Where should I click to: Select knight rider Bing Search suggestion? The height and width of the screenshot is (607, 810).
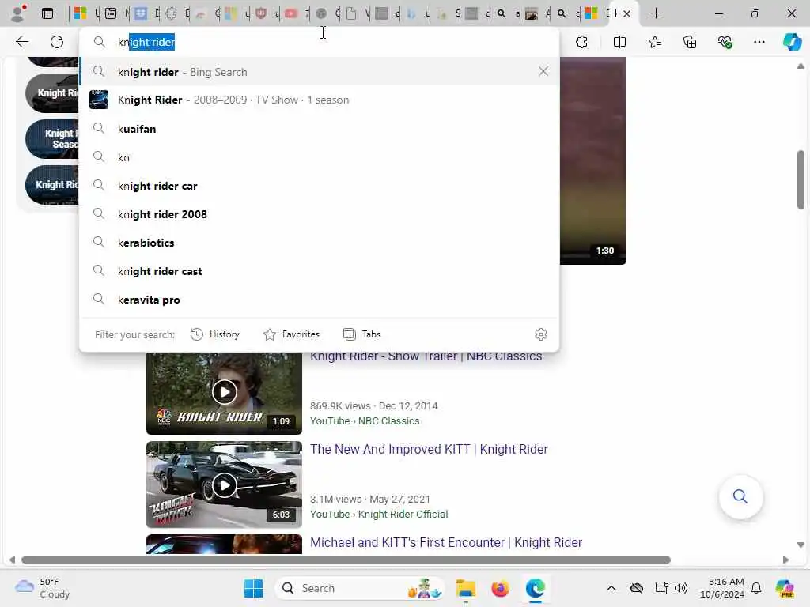[320, 72]
